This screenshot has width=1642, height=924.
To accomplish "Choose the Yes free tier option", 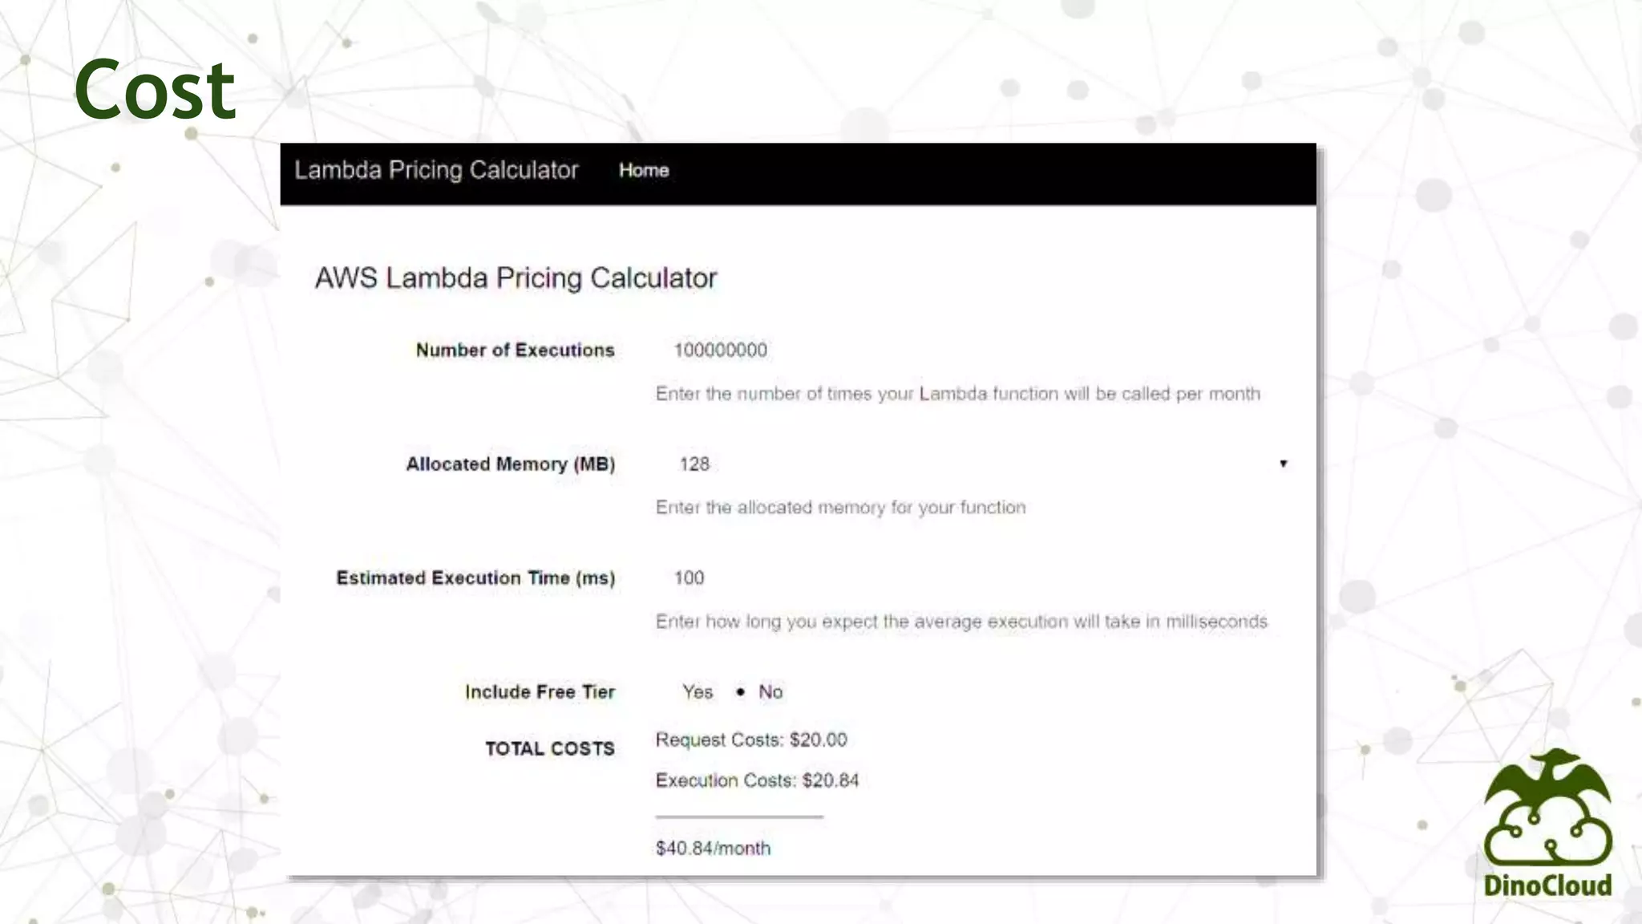I will pos(696,691).
